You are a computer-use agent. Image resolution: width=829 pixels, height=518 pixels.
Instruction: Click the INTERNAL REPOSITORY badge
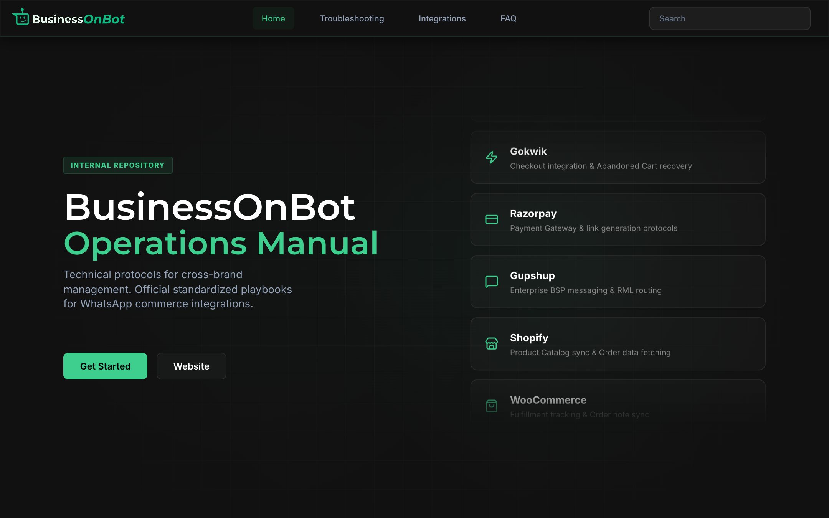pos(118,165)
